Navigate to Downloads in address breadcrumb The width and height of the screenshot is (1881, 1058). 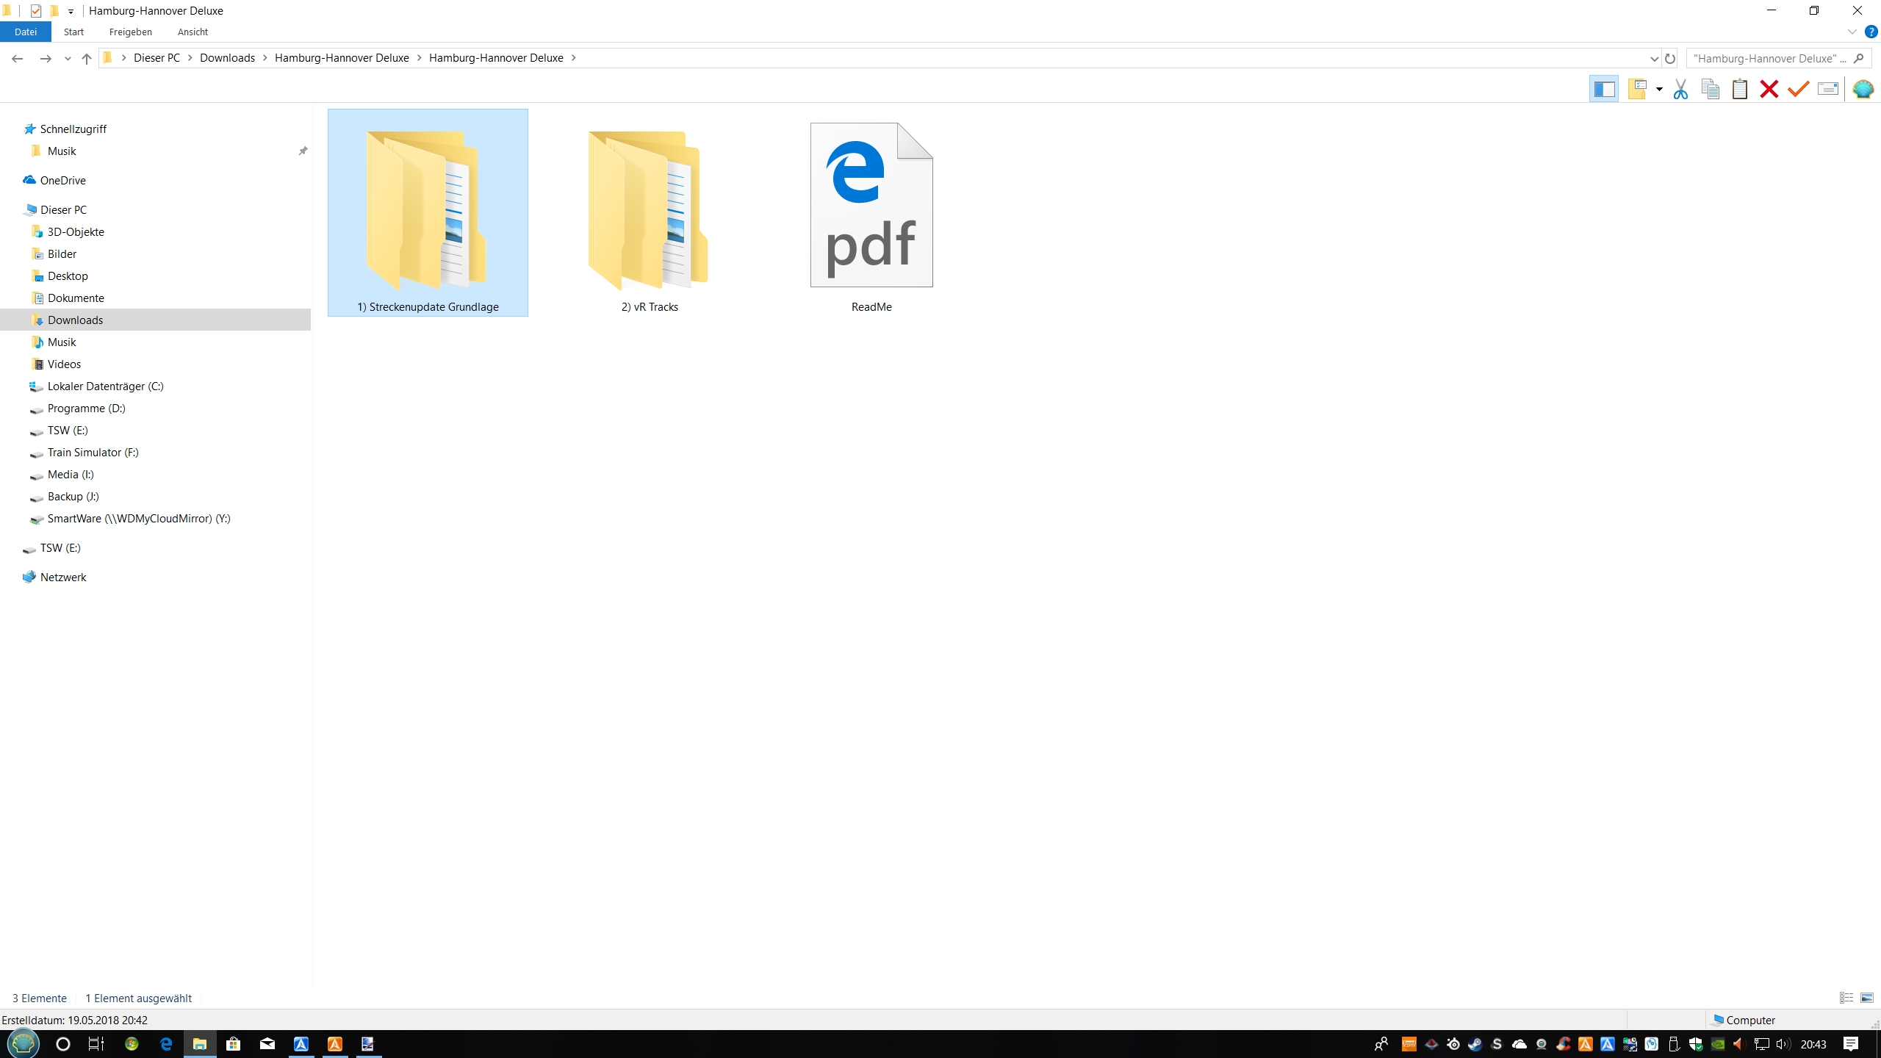227,58
